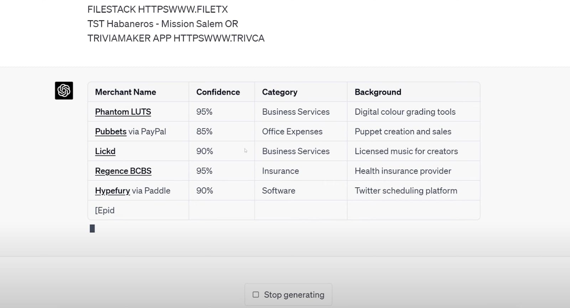The image size is (570, 308).
Task: Select the Background column header
Action: pos(378,92)
